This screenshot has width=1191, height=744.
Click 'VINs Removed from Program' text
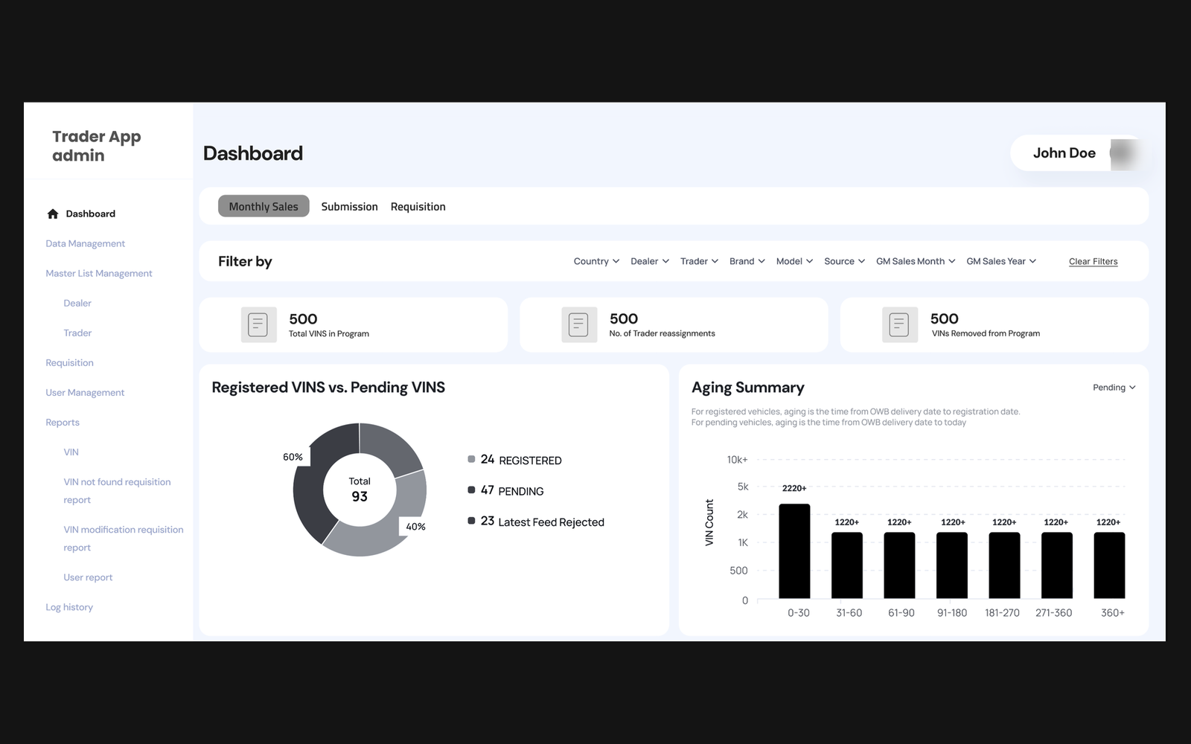coord(986,334)
